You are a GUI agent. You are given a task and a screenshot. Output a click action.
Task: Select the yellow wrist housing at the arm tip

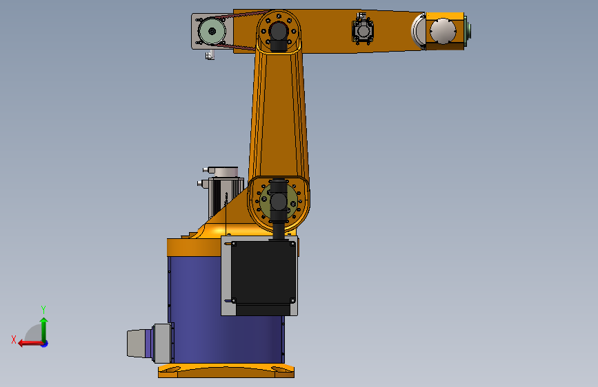(445, 31)
